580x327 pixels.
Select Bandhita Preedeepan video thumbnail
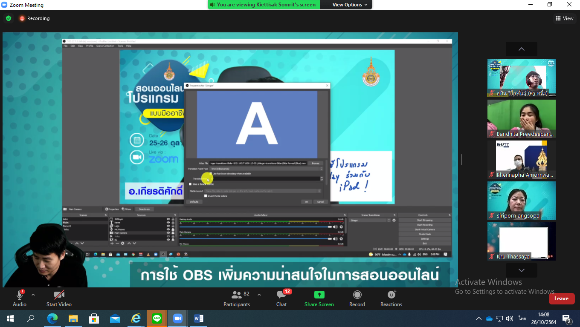pyautogui.click(x=522, y=119)
